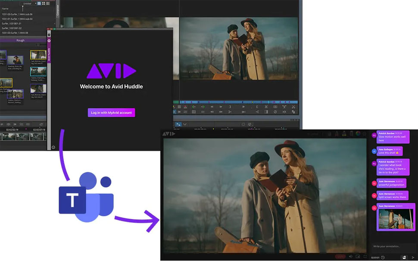Viewport: 418px width, 261px height.
Task: Open Patrick Gordon's Slow motion works comment
Action: [x=393, y=137]
